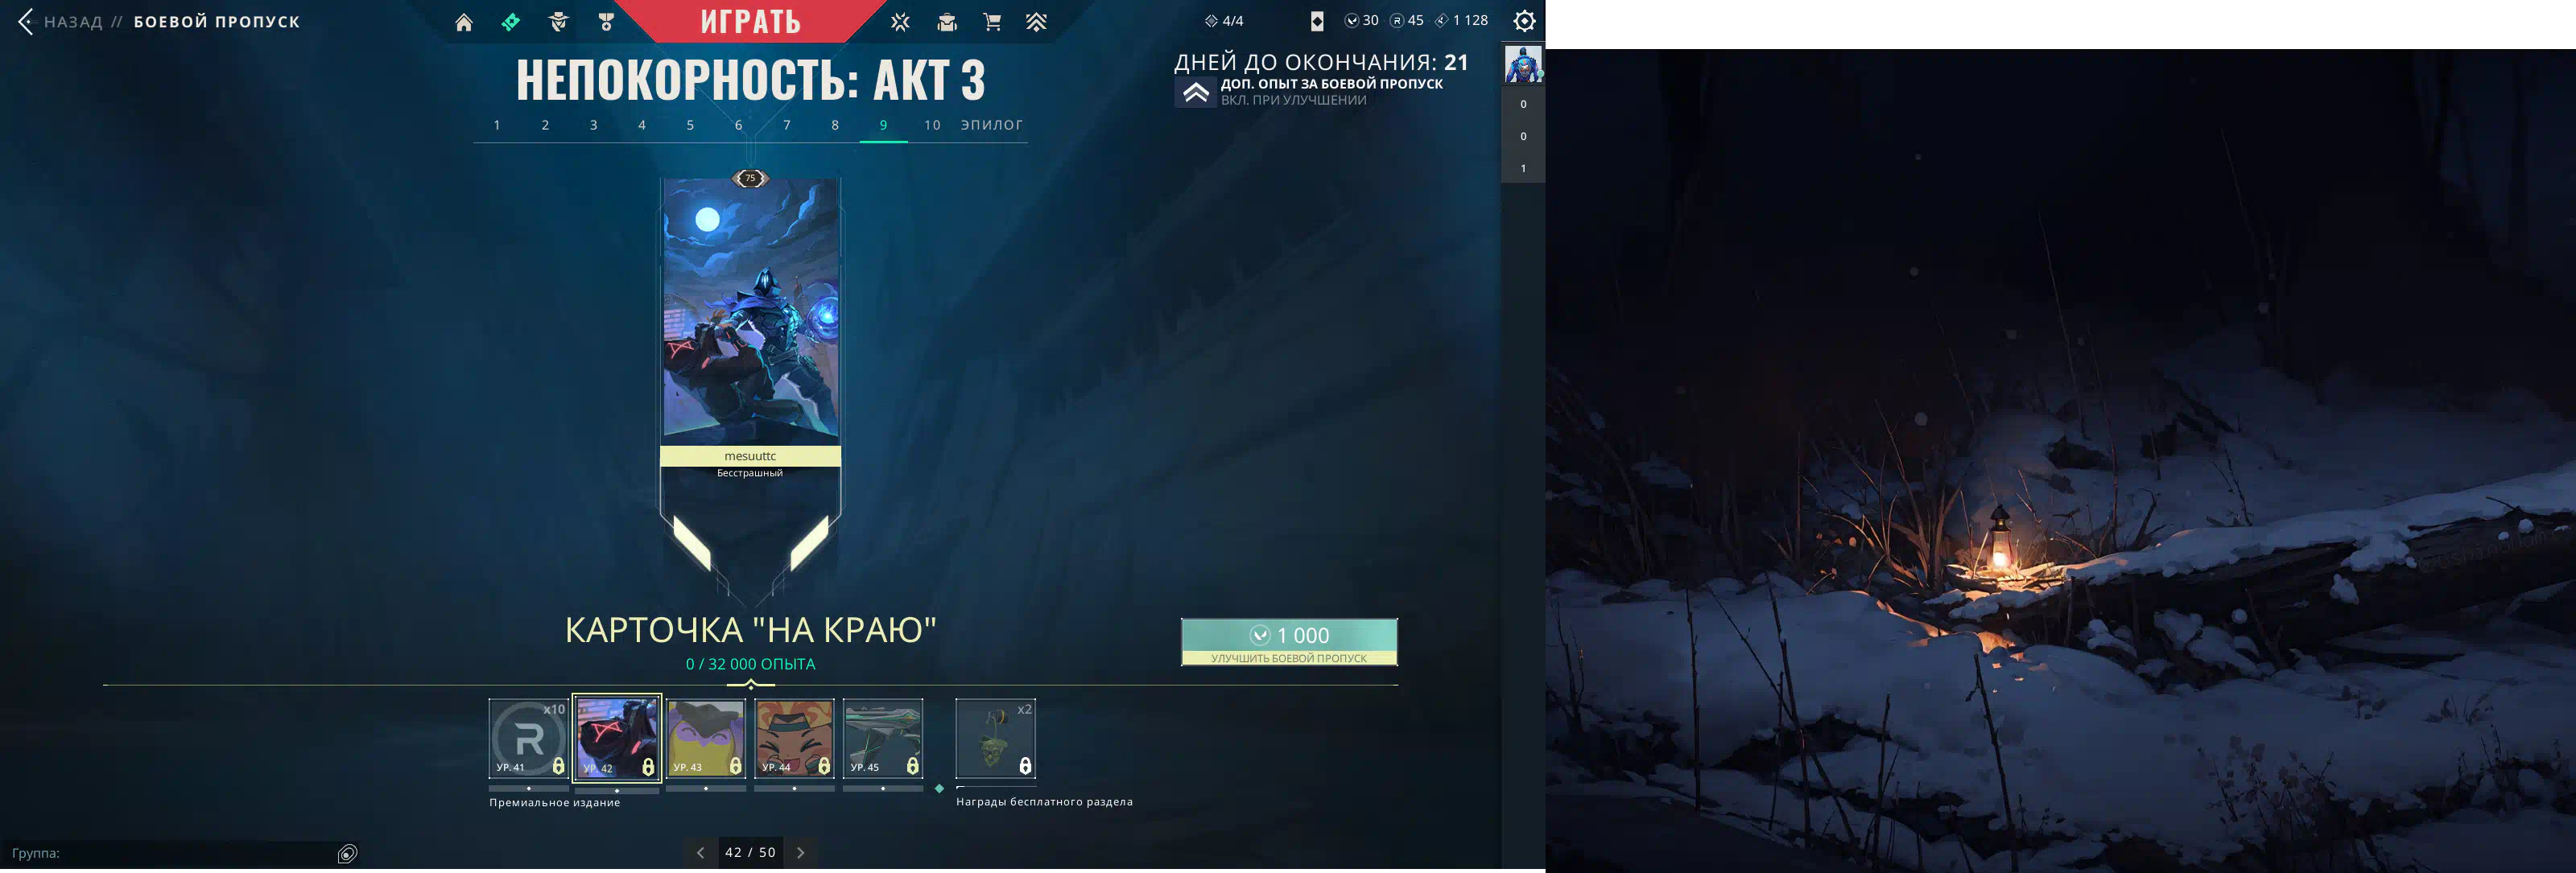Viewport: 2576px width, 873px height.
Task: Click progress bar under level 43 reward
Action: pyautogui.click(x=706, y=788)
